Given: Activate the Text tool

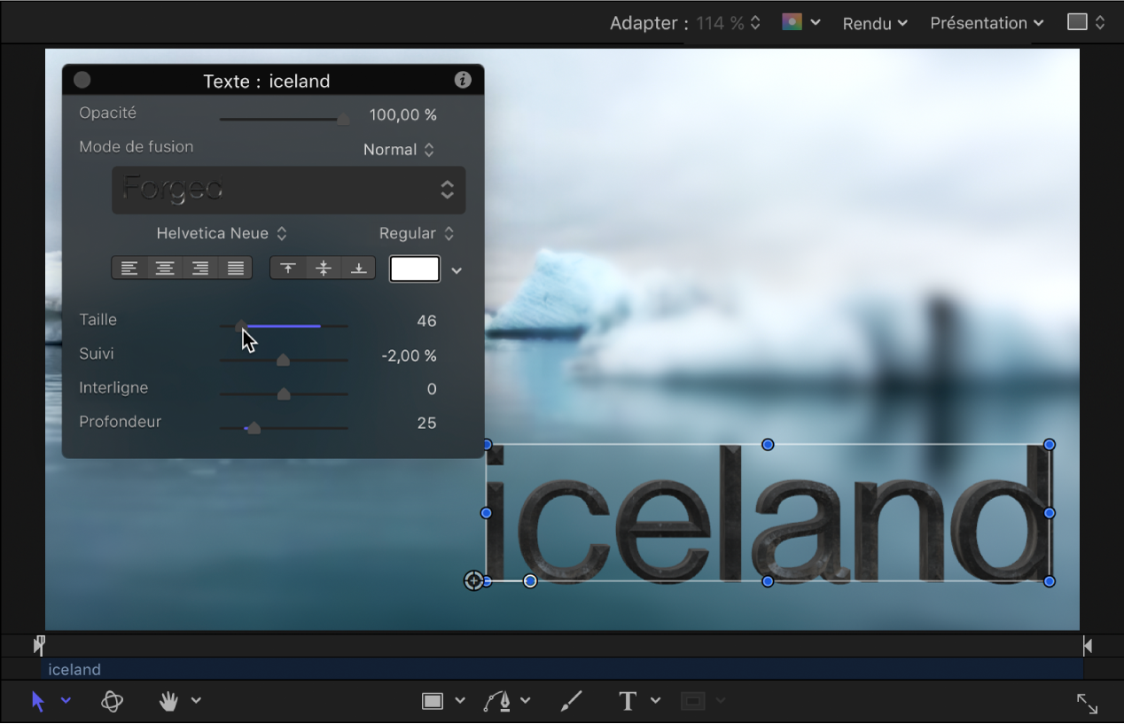Looking at the screenshot, I should click(x=628, y=701).
